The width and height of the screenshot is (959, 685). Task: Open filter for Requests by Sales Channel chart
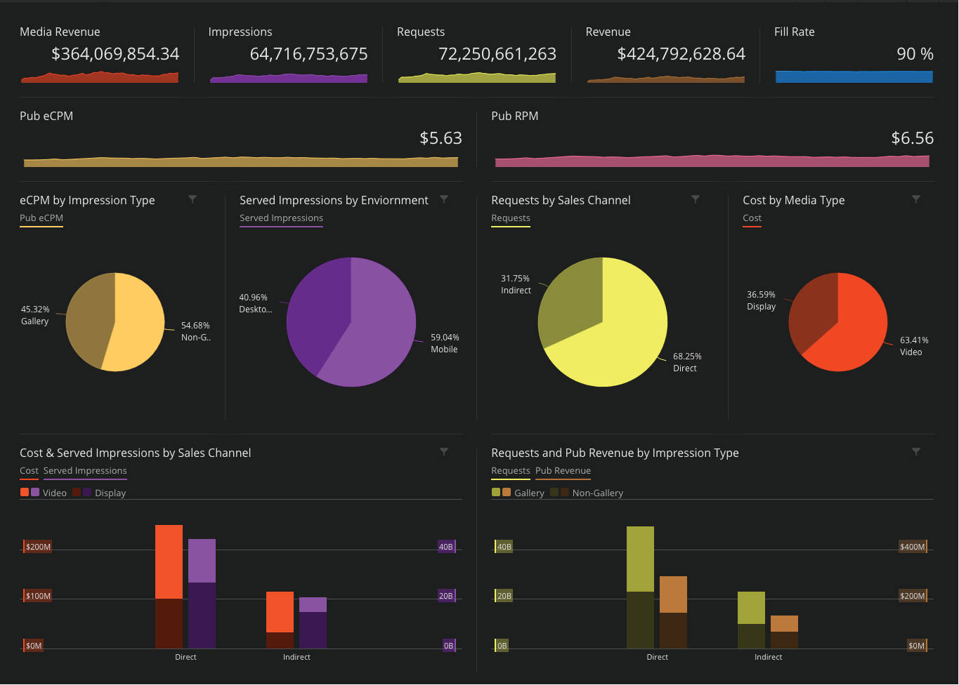696,199
